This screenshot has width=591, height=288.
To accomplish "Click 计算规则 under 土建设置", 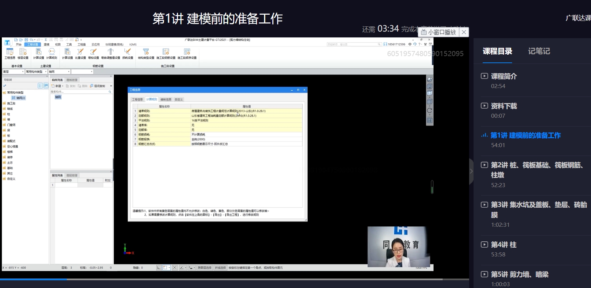I will pyautogui.click(x=52, y=54).
